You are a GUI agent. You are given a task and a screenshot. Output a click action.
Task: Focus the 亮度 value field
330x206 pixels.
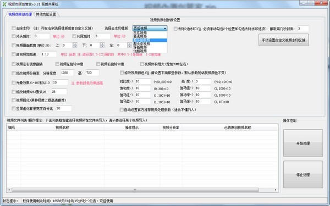click(203, 81)
